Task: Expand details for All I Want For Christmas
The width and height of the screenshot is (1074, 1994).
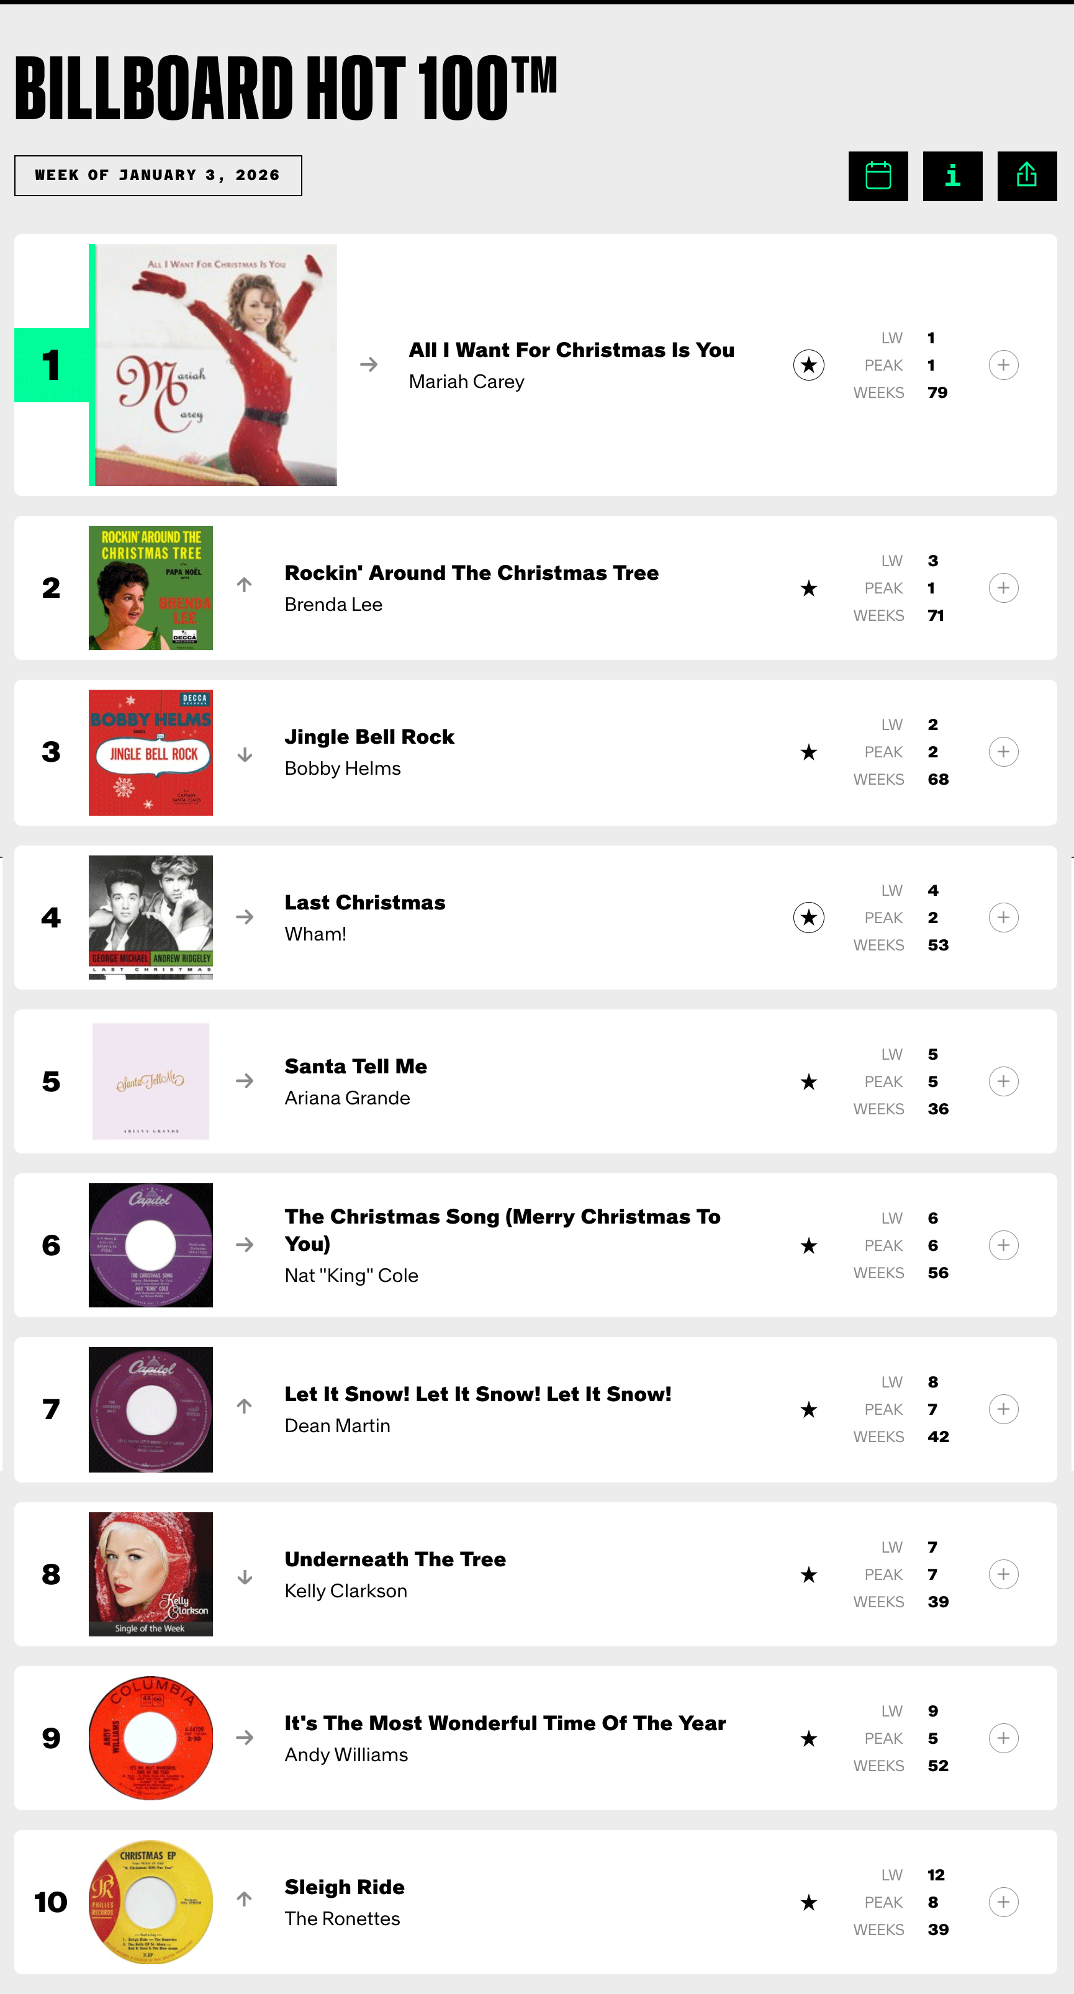Action: pyautogui.click(x=1003, y=364)
